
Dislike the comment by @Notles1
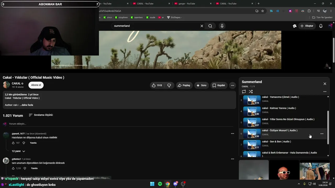25,168
